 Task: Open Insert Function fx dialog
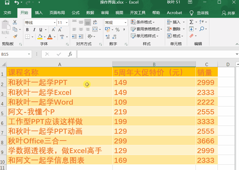click(70, 54)
